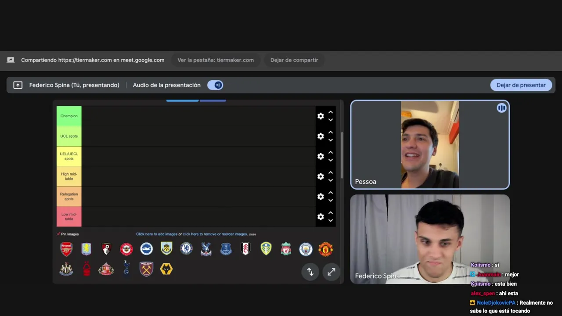Move UCL spots tier down
This screenshot has width=562, height=316.
click(x=331, y=140)
